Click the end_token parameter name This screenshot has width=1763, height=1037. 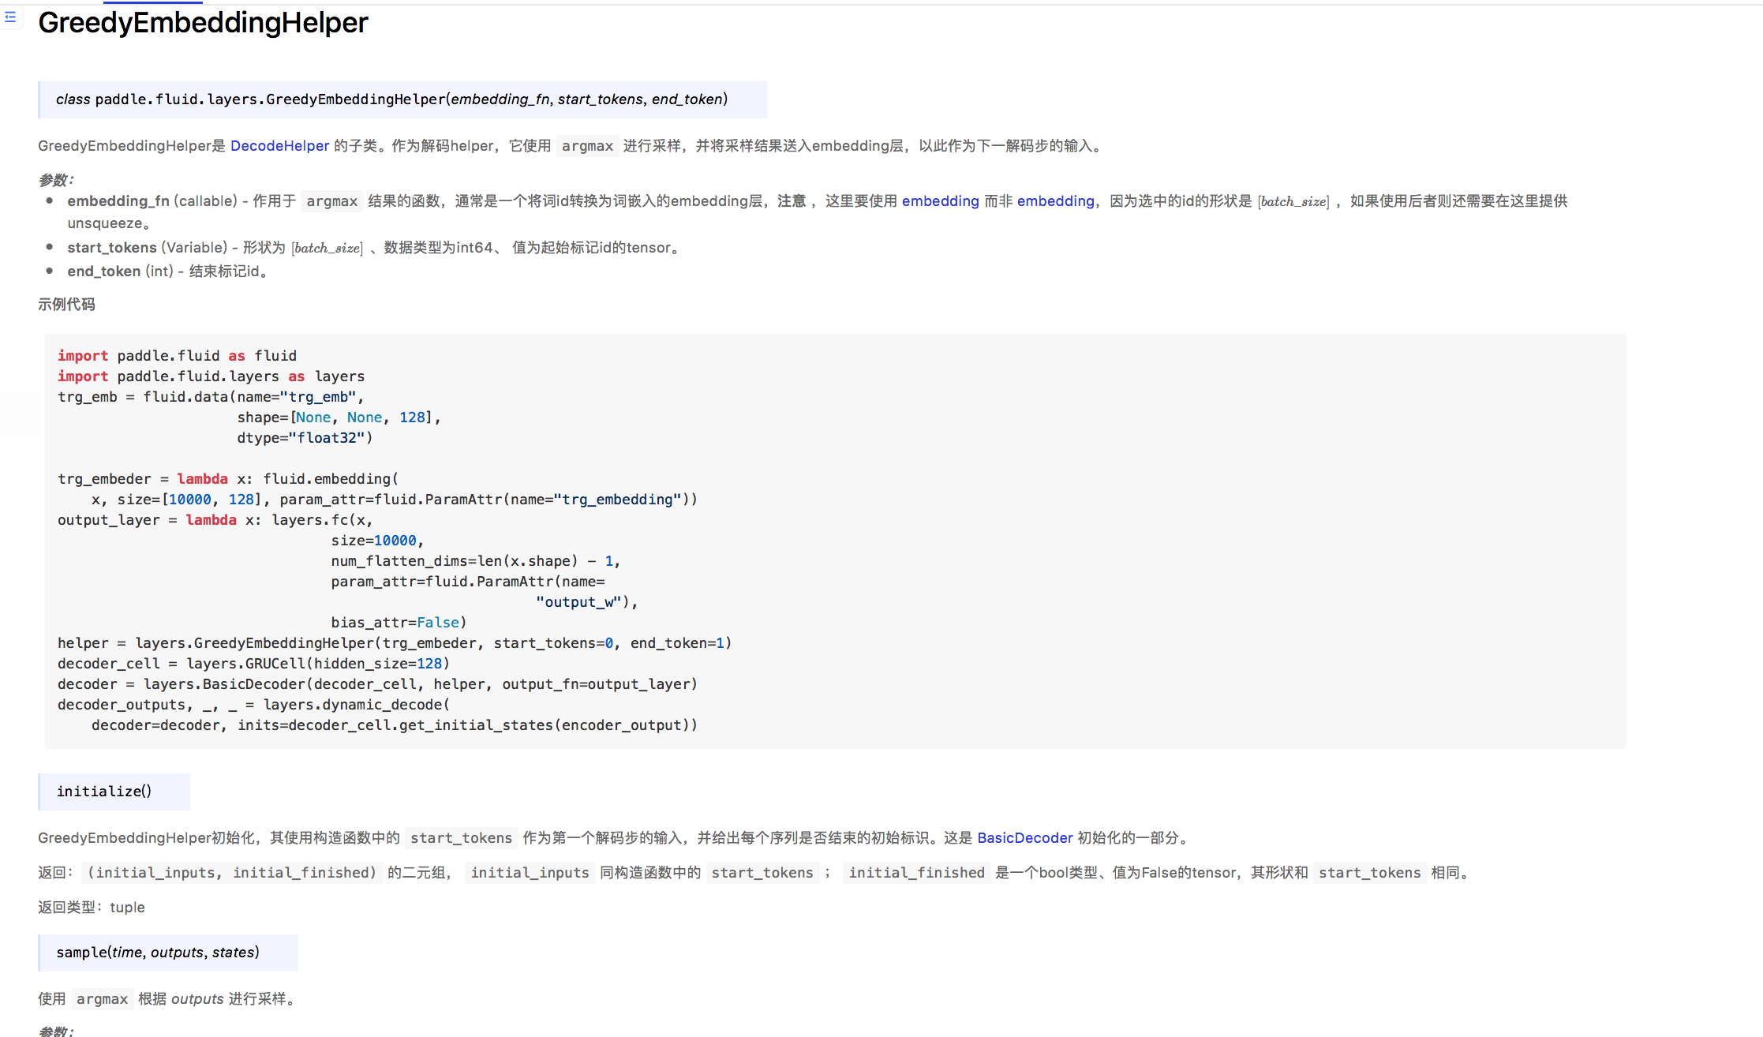[x=103, y=271]
